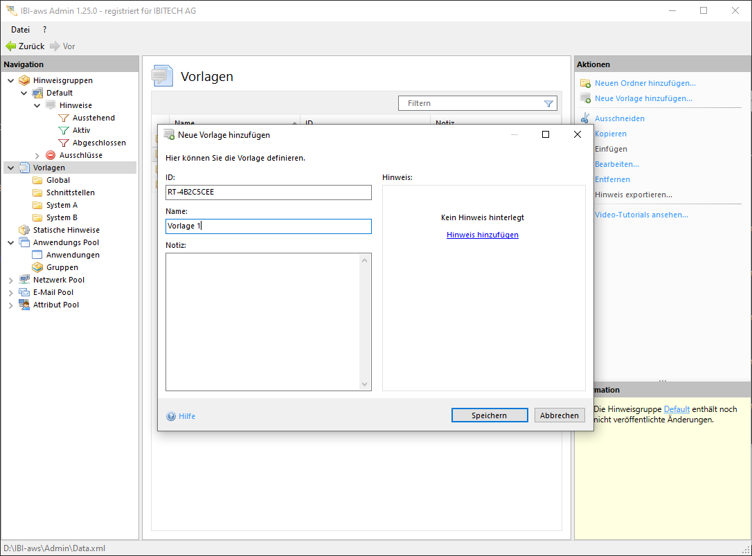This screenshot has height=556, width=752.
Task: Click the Statische Hinweise icon
Action: 24,230
